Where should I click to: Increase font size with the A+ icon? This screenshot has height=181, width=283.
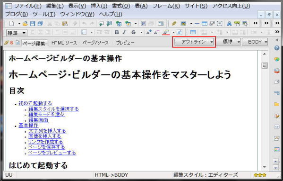[x=149, y=32]
